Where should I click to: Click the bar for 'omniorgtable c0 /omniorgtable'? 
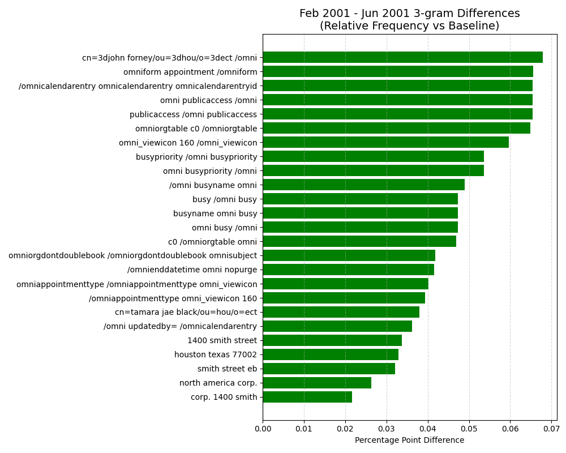397,128
